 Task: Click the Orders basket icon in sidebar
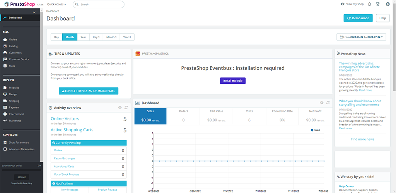[5, 39]
